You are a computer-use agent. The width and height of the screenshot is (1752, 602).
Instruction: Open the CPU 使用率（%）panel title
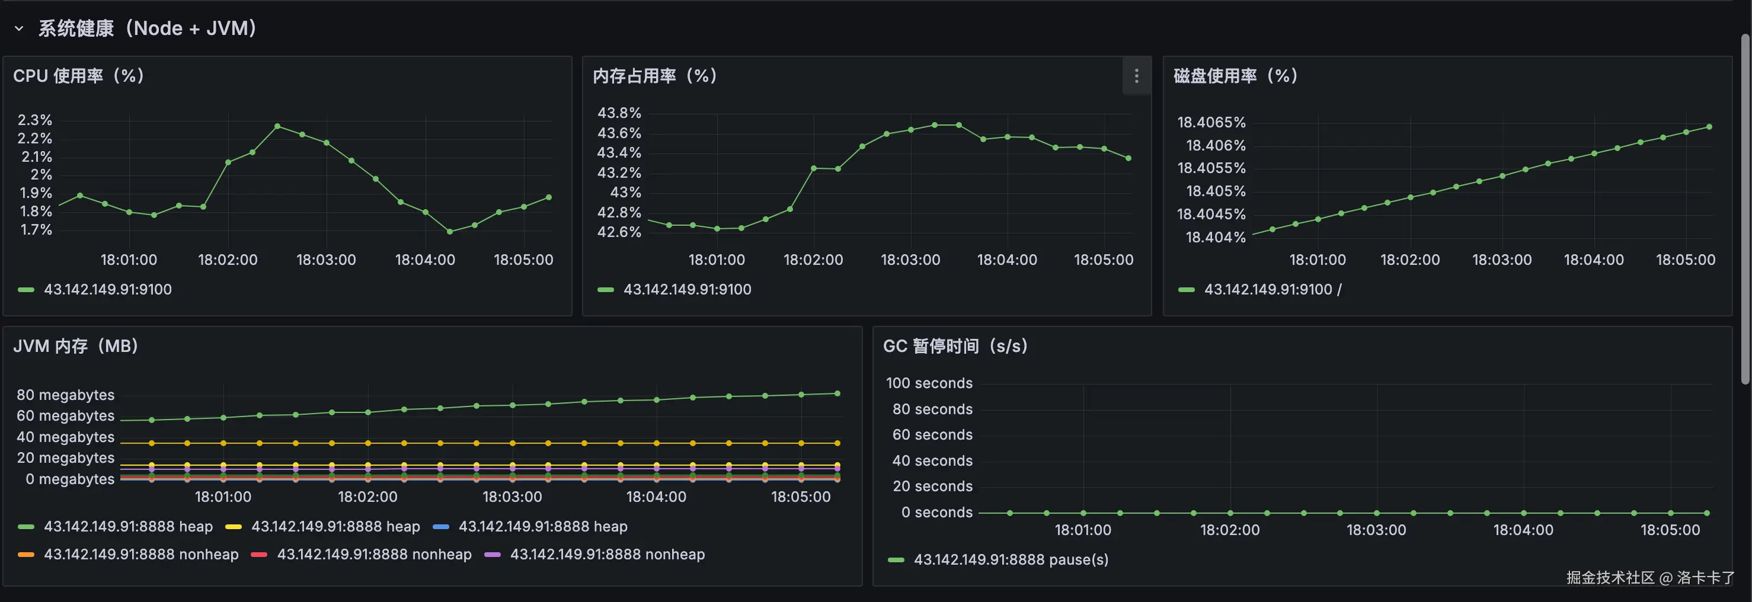[79, 75]
